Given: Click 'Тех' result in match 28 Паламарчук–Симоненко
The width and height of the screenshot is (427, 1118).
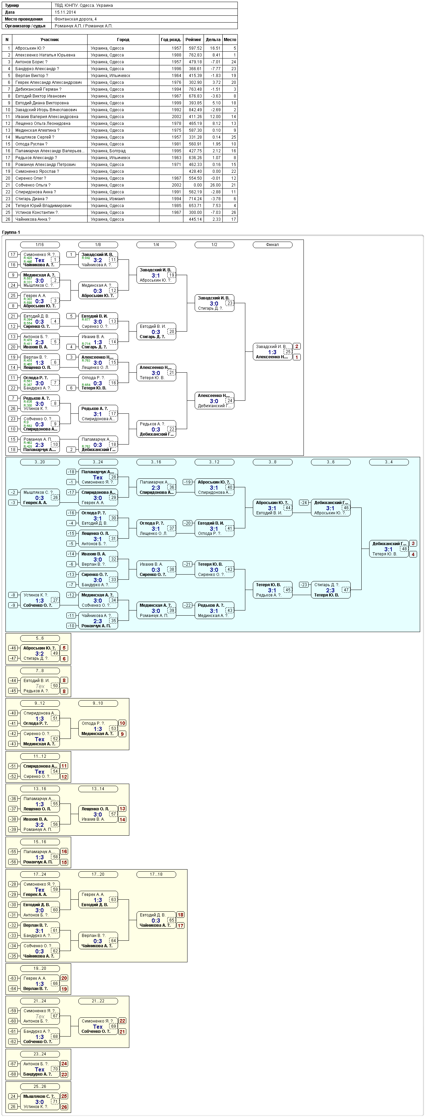Looking at the screenshot, I should 98,477.
